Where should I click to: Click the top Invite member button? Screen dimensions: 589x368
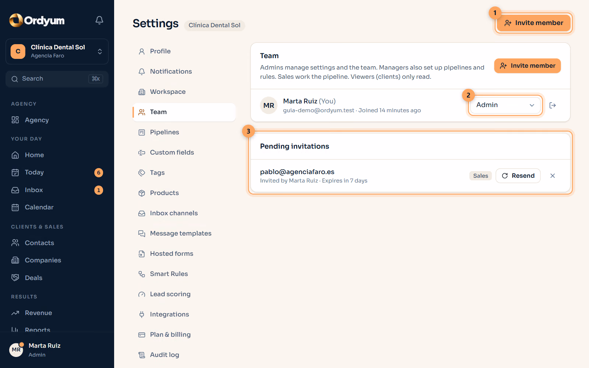(x=533, y=23)
